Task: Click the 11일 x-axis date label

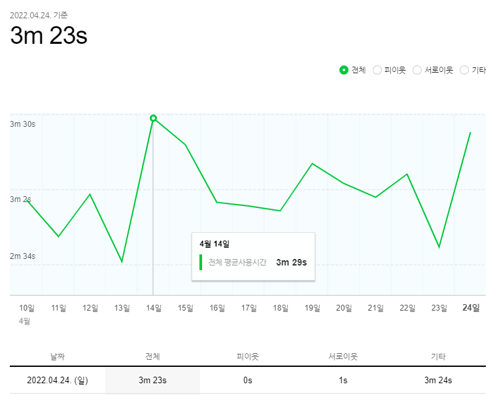Action: [59, 308]
